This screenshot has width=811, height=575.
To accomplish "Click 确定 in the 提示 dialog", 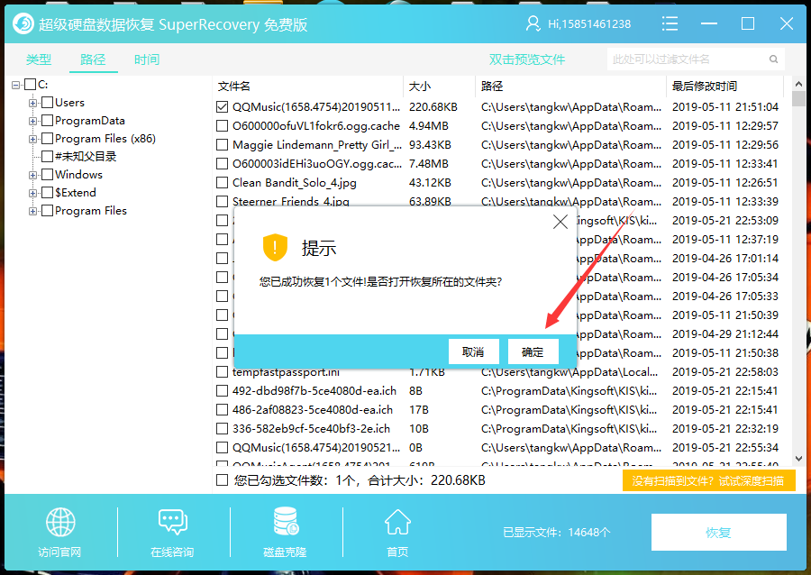I will click(533, 352).
